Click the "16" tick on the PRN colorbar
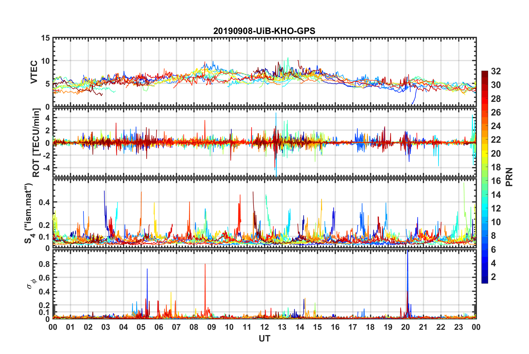529x354 pixels. tap(496, 181)
